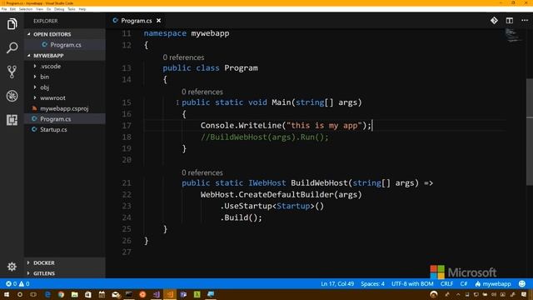This screenshot has height=300, width=533.
Task: Change the C# language mode
Action: (464, 283)
